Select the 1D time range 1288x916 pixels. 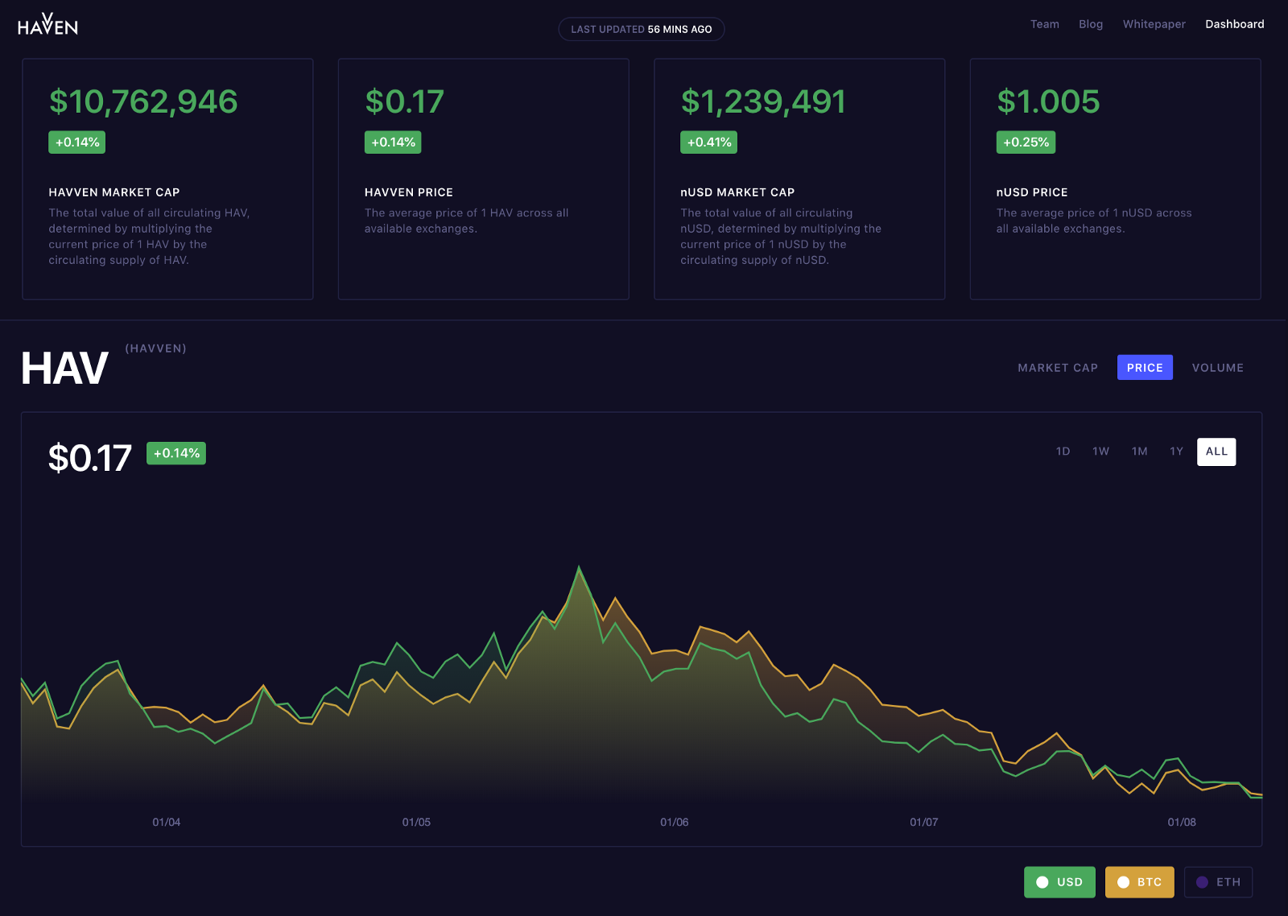(1063, 452)
